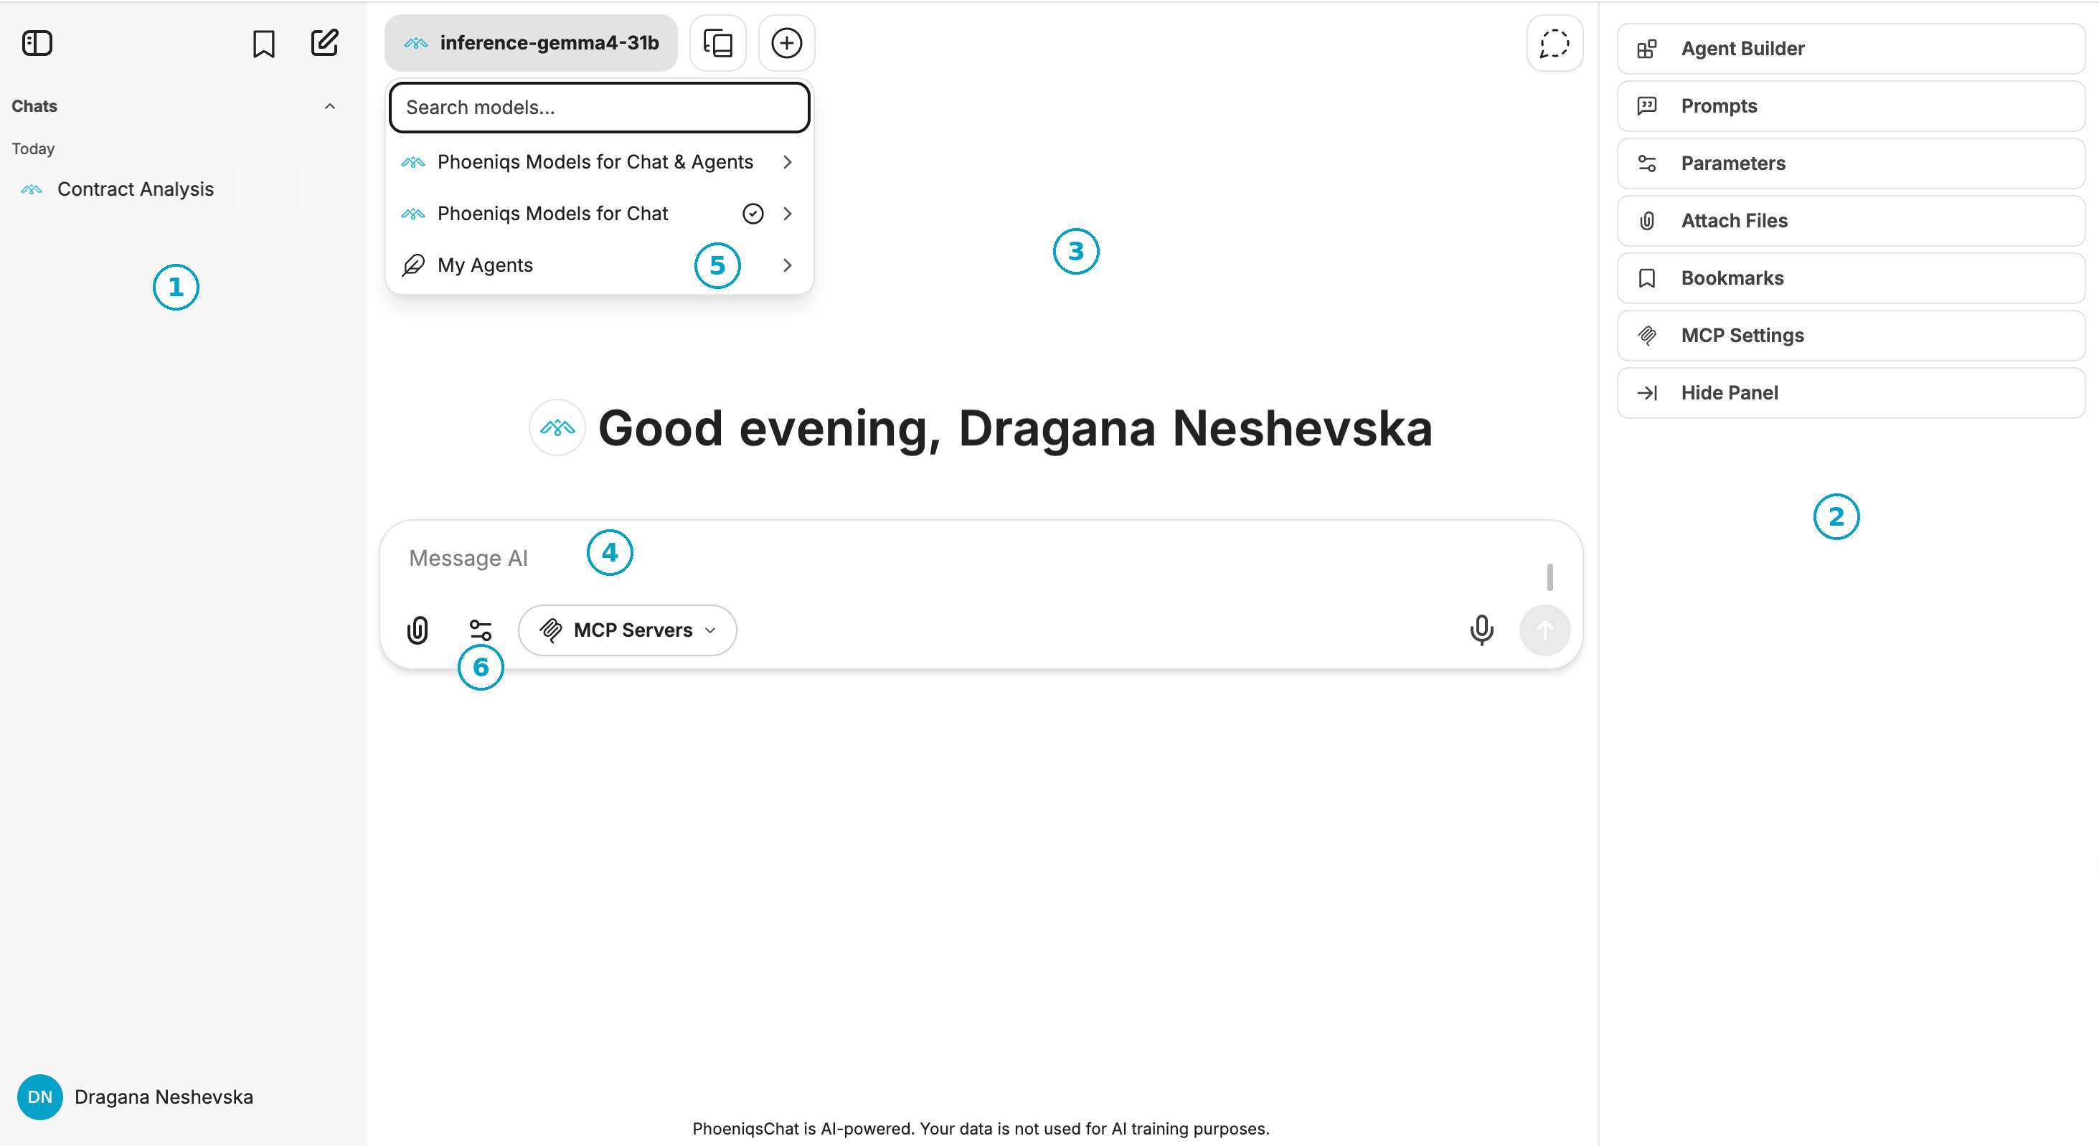Open Phoeniqs Models for Chat submenu
This screenshot has width=2099, height=1146.
coord(599,214)
